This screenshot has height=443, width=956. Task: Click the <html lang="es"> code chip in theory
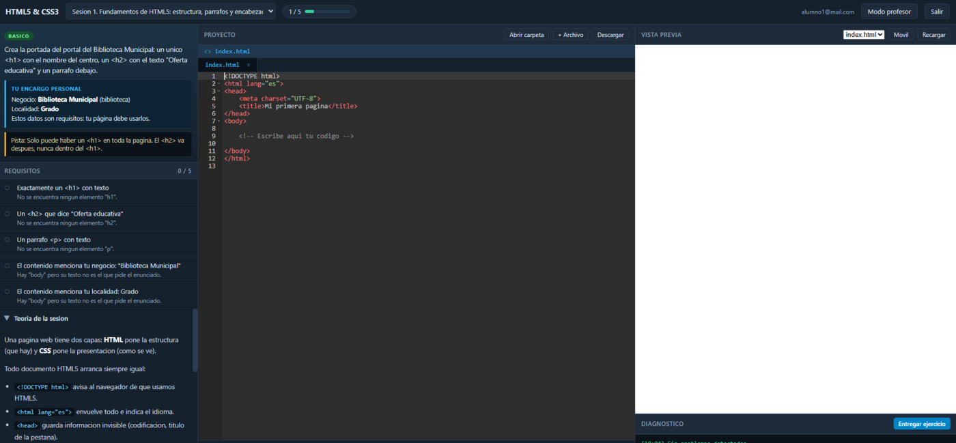point(44,412)
